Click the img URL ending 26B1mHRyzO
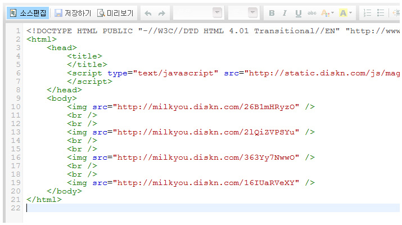Image resolution: width=402 pixels, height=225 pixels. click(206, 107)
